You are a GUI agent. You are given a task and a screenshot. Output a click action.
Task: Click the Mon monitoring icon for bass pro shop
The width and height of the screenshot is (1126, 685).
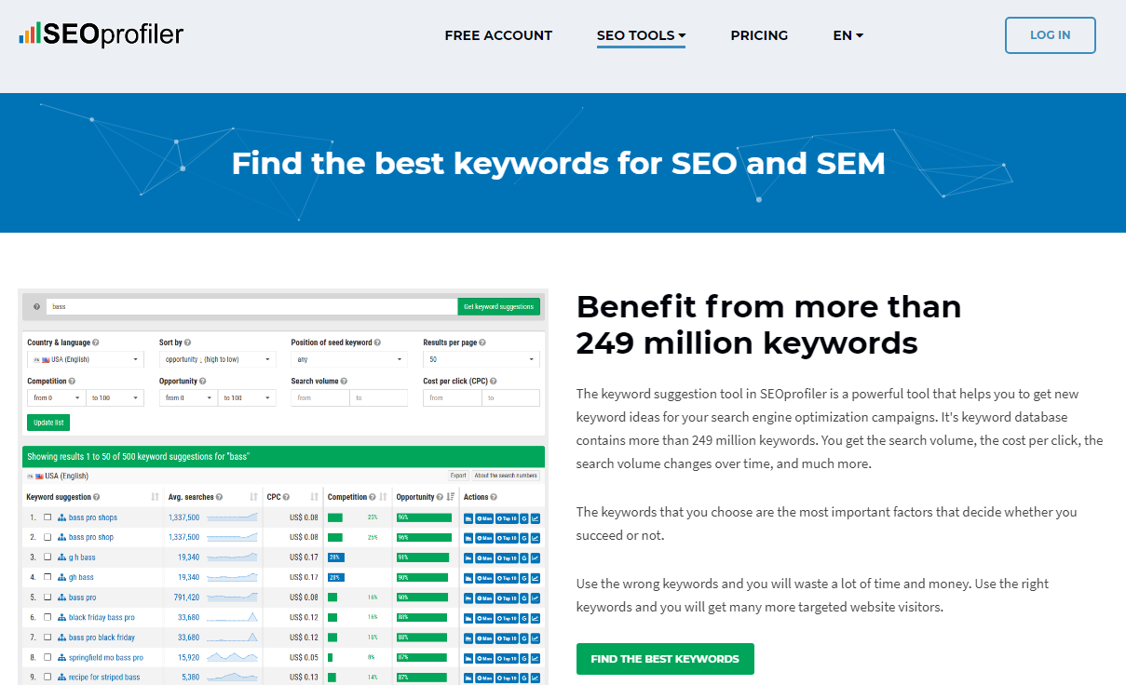(483, 537)
